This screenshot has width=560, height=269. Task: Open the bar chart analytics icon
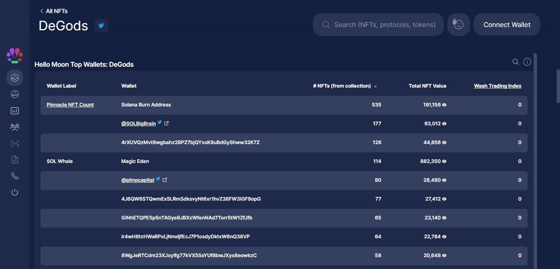[15, 111]
